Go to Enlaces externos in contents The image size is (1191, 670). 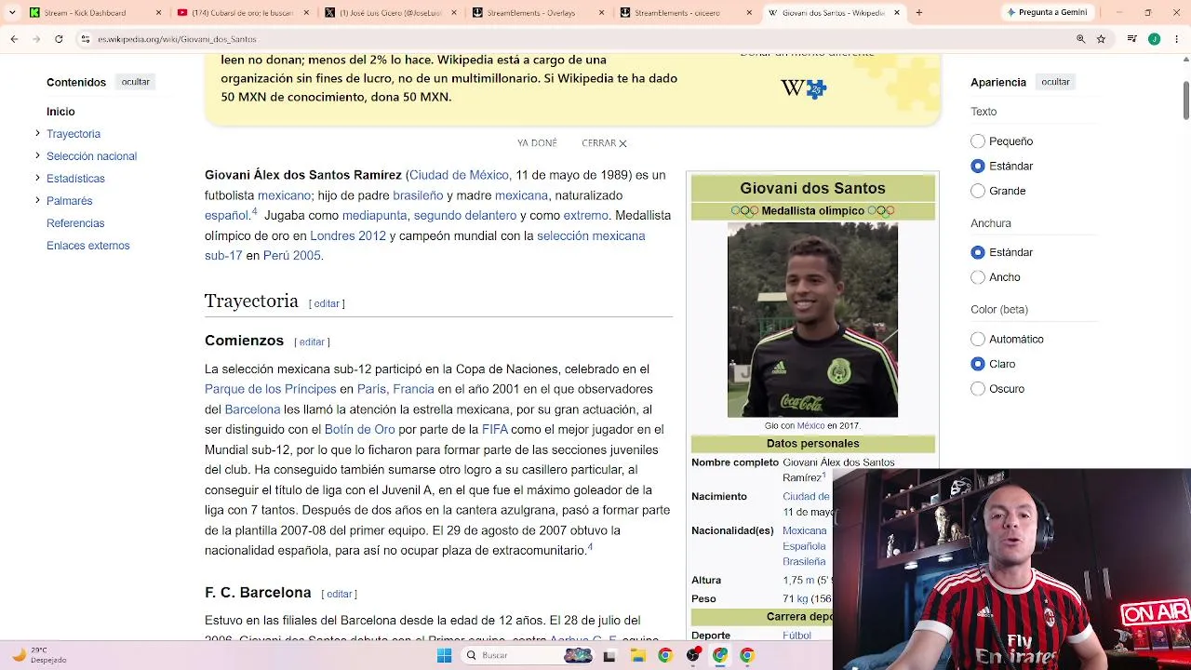coord(88,246)
